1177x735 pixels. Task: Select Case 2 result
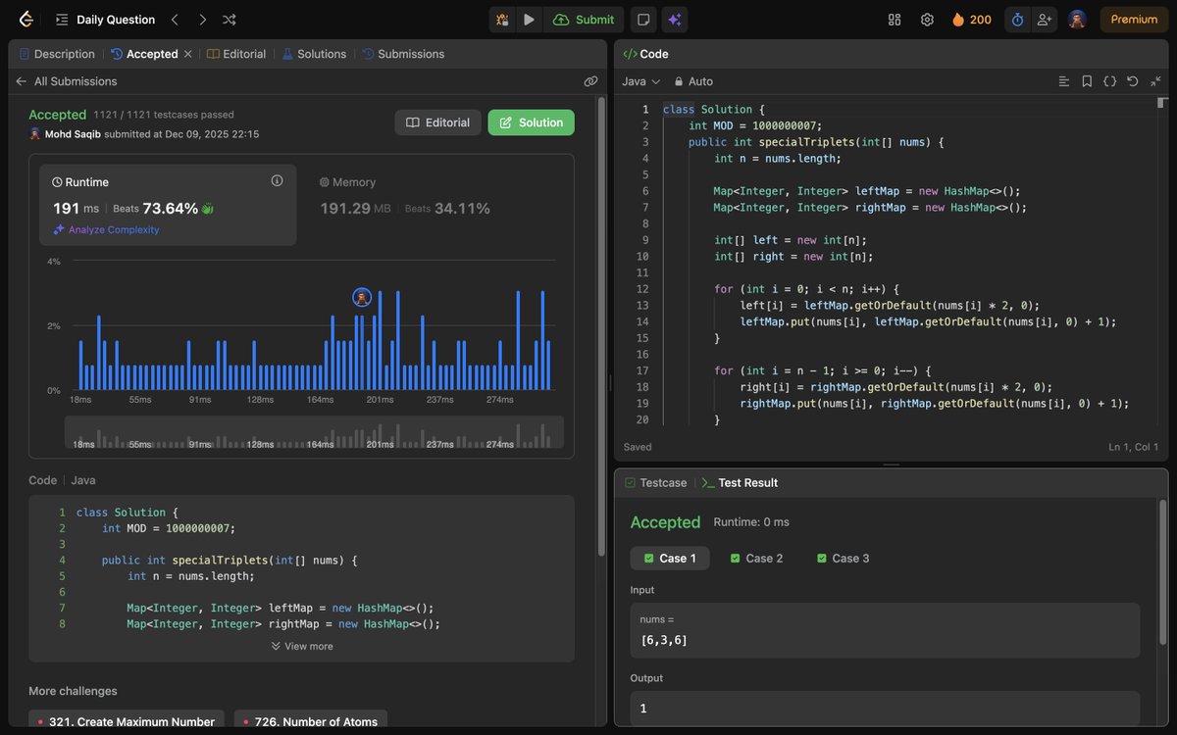(756, 558)
